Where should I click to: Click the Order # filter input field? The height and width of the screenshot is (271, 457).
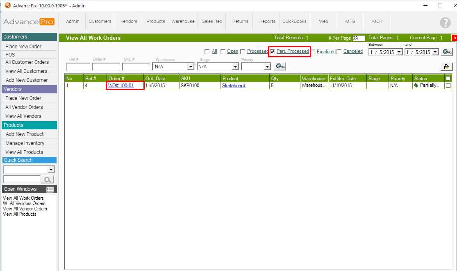tap(106, 66)
